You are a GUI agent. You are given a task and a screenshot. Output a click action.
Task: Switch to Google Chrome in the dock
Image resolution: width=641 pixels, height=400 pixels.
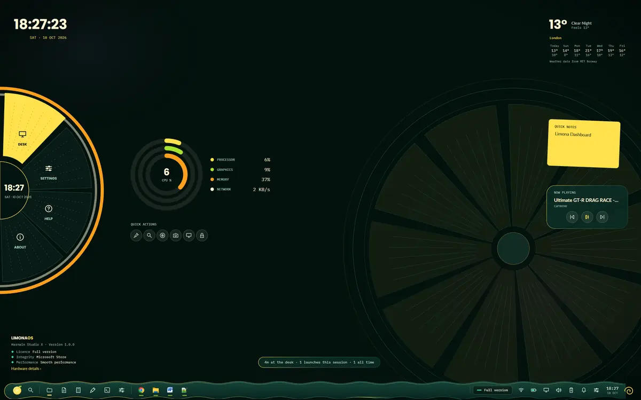141,390
